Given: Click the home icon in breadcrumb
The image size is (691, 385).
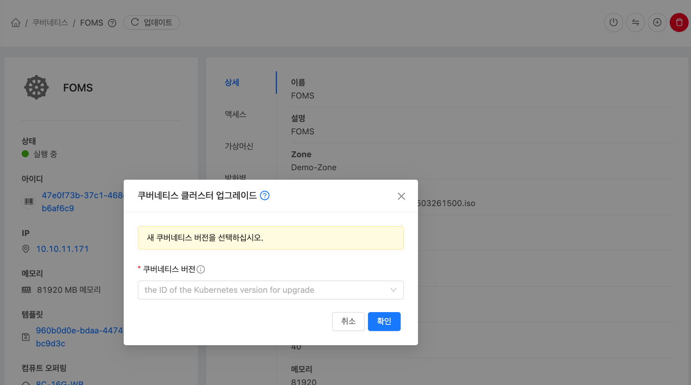Looking at the screenshot, I should 16,23.
